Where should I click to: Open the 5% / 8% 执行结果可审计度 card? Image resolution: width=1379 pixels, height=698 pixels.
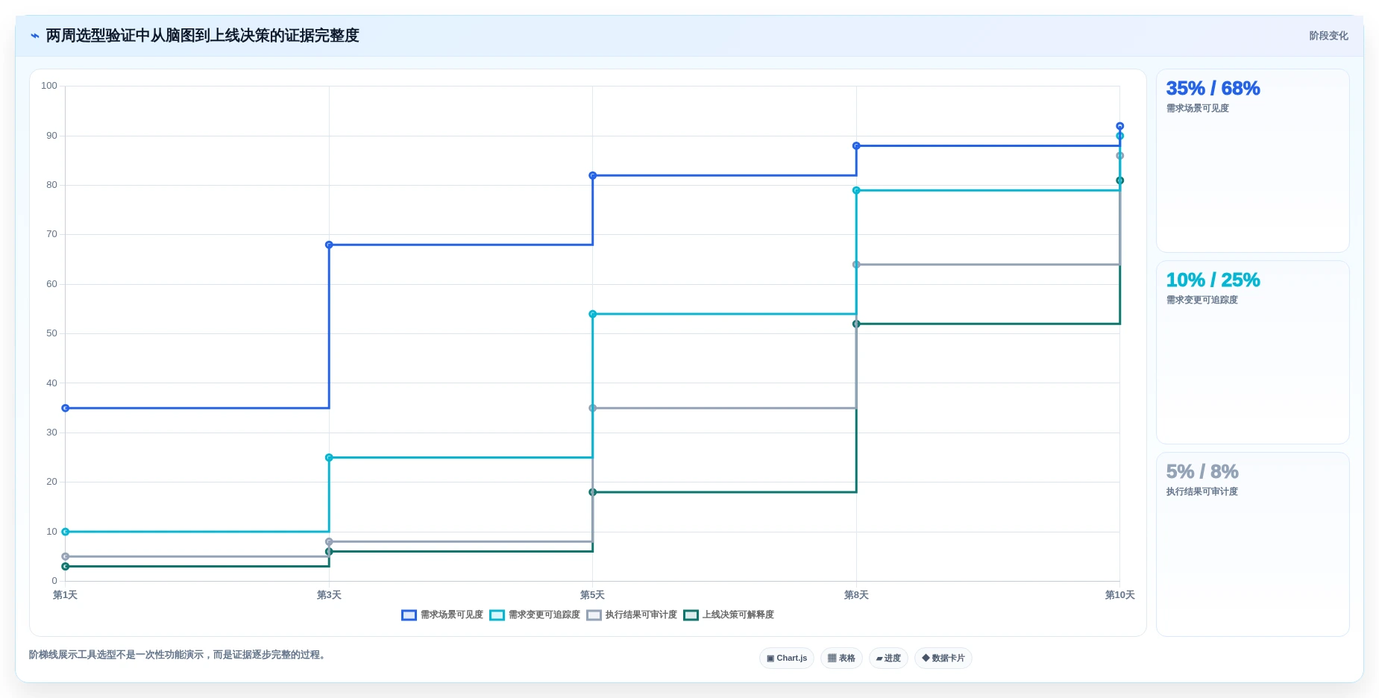coord(1252,544)
